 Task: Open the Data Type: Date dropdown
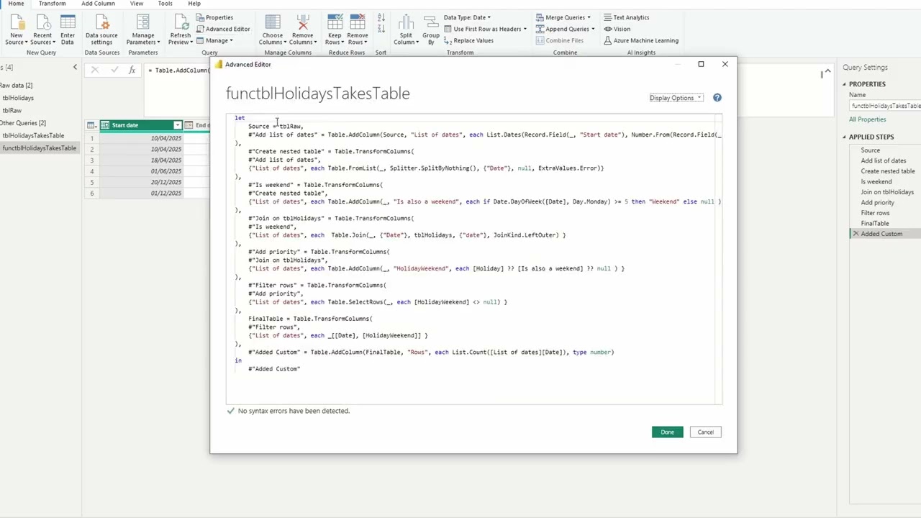(467, 17)
